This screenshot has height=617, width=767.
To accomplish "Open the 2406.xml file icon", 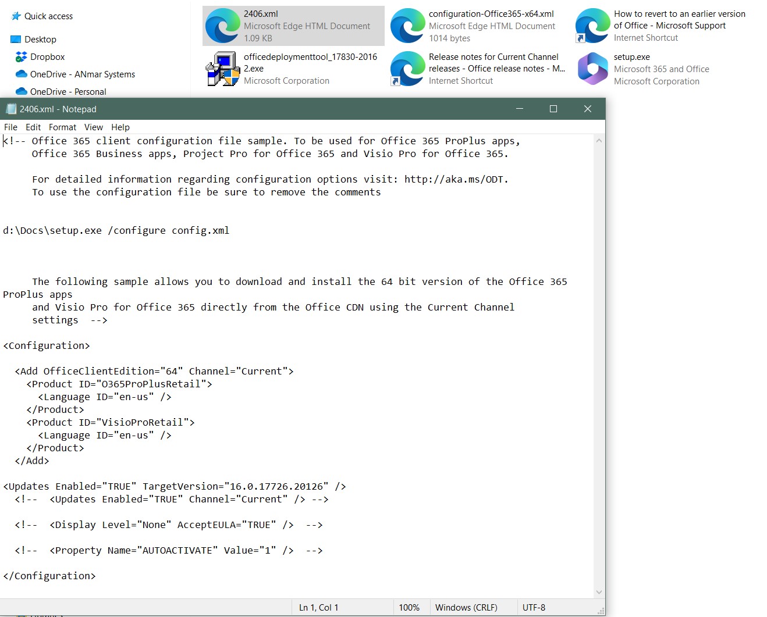I will 222,26.
